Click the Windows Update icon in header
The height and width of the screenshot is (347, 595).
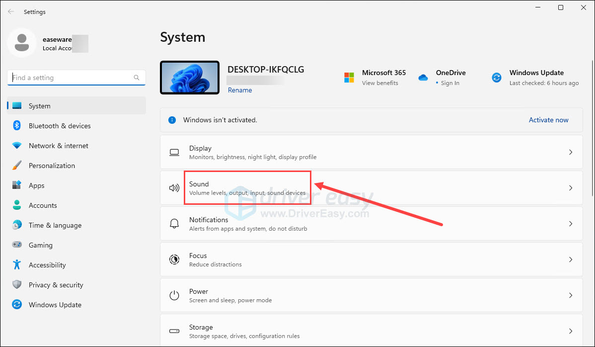[x=496, y=78]
